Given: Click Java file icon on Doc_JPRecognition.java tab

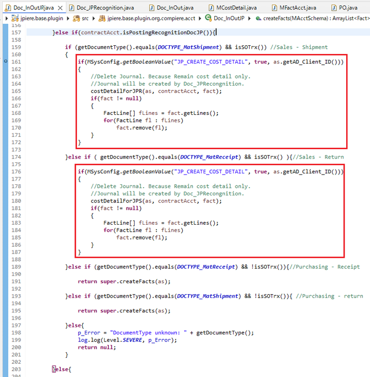Looking at the screenshot, I should coord(71,8).
